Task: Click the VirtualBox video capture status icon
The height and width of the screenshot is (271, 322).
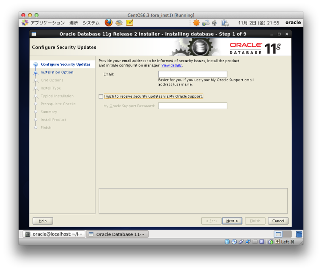Action: tap(261, 242)
